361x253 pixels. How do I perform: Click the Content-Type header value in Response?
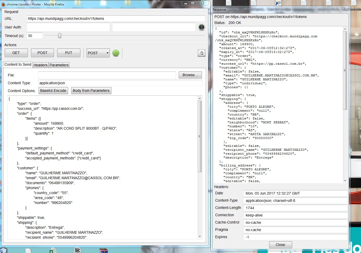(x=295, y=201)
